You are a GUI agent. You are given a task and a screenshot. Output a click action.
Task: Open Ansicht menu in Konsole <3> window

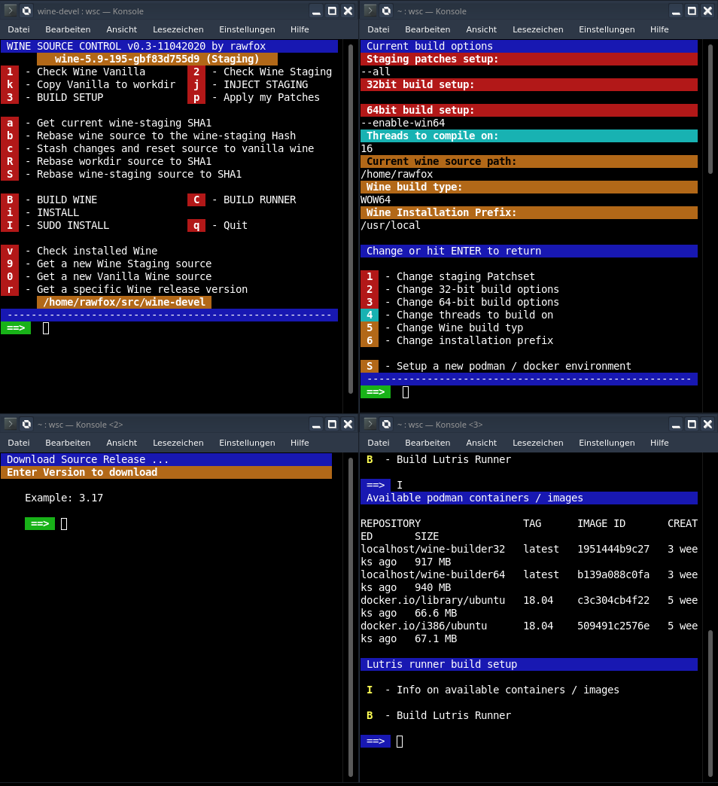click(x=481, y=443)
